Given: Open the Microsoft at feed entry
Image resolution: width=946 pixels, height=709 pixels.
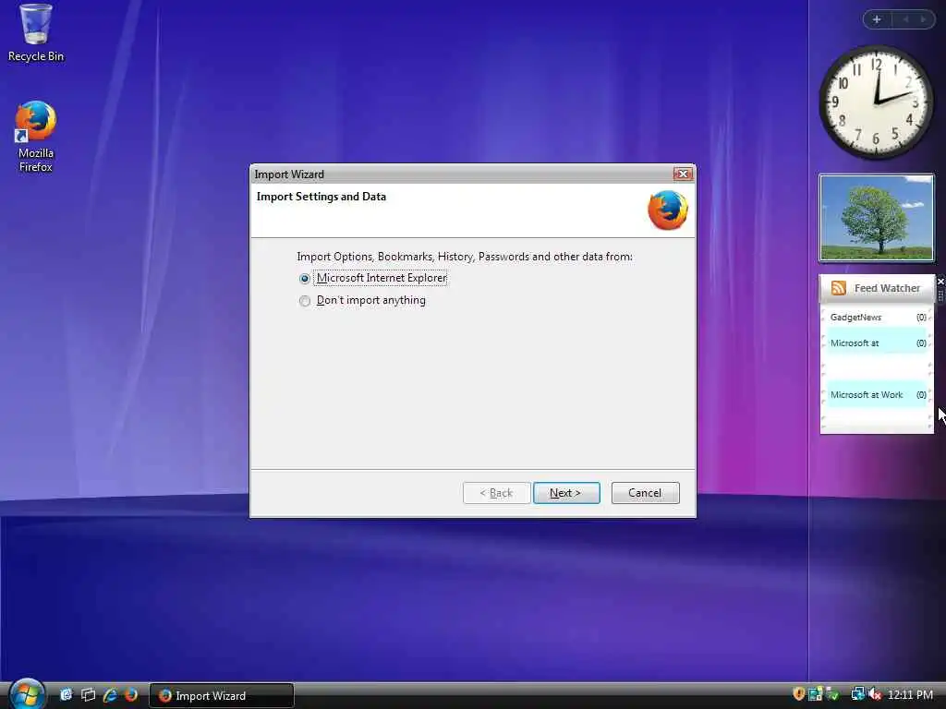Looking at the screenshot, I should click(x=877, y=343).
